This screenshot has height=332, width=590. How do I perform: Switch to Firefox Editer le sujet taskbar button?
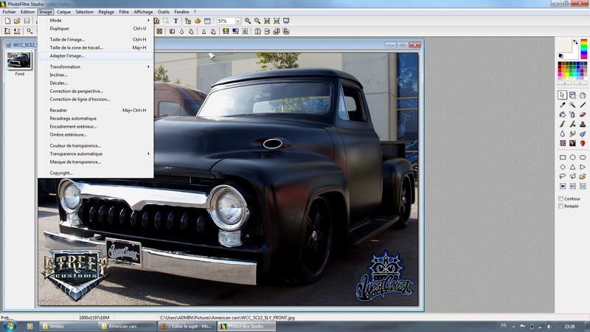[187, 326]
